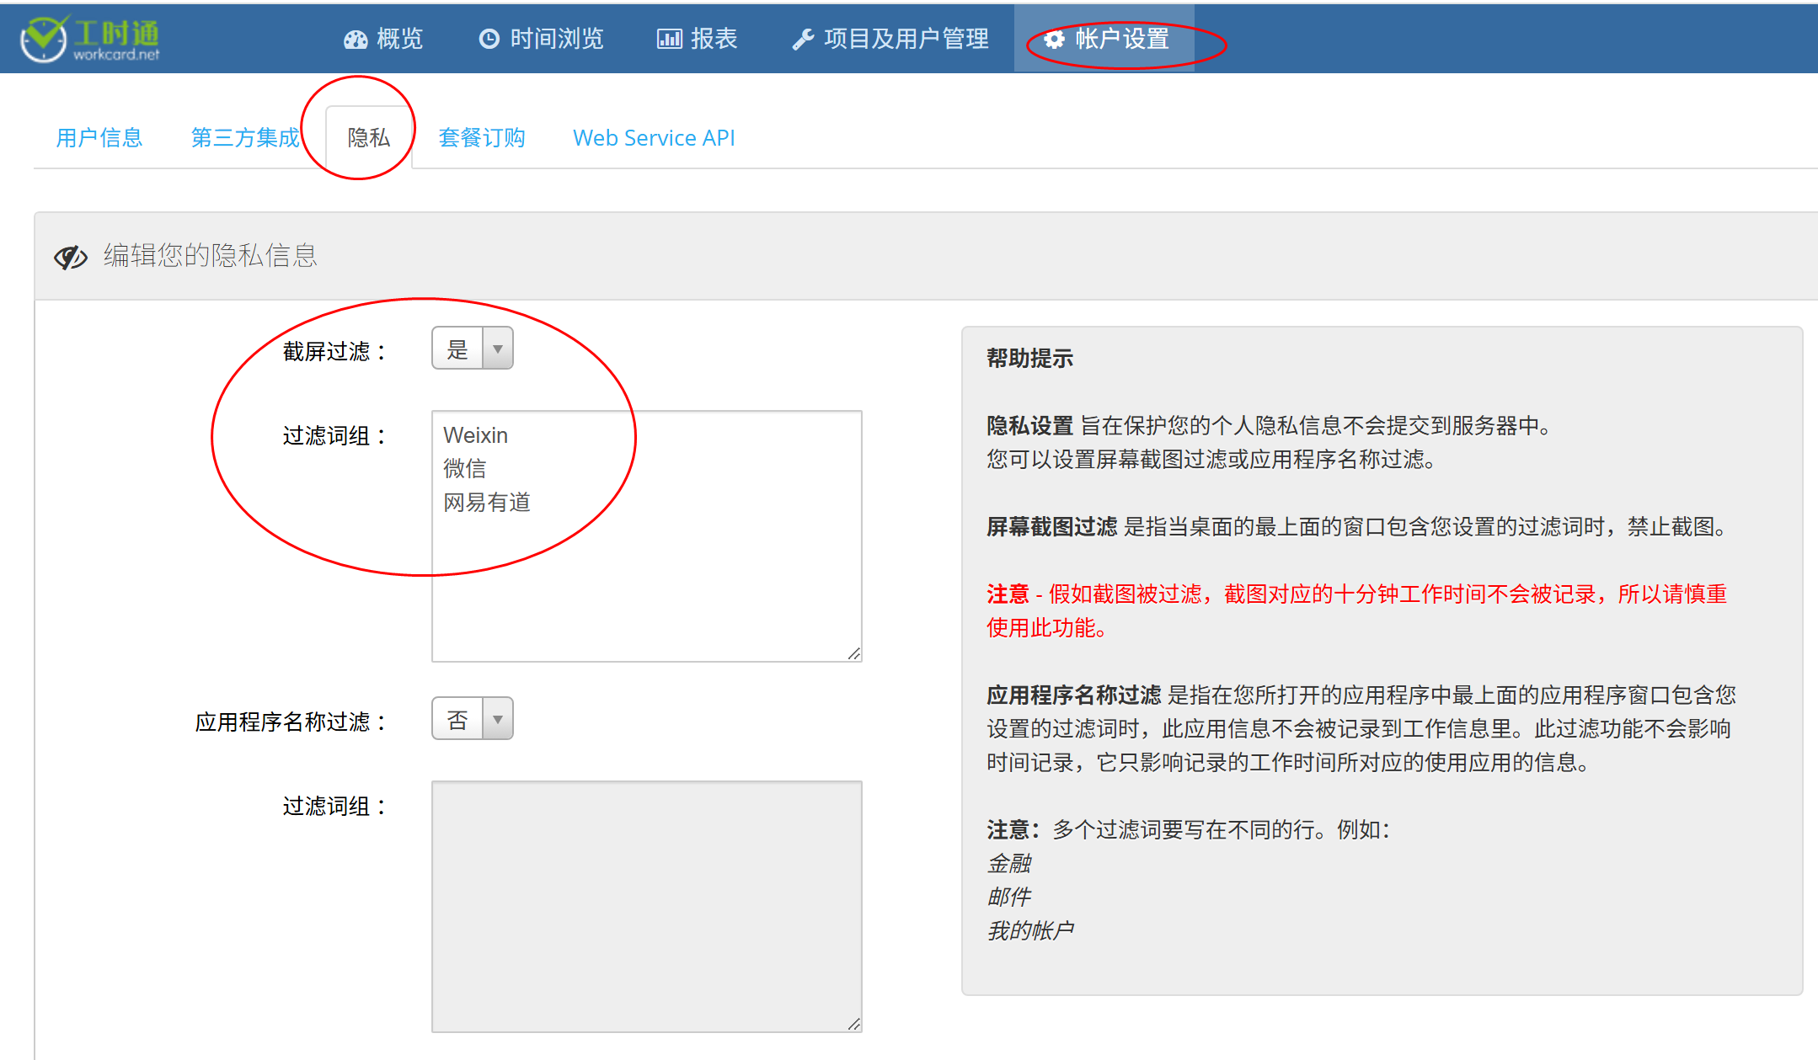
Task: Click the bar chart icon beside 报表
Action: click(669, 39)
